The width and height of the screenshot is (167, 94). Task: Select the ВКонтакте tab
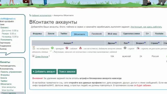79,34
